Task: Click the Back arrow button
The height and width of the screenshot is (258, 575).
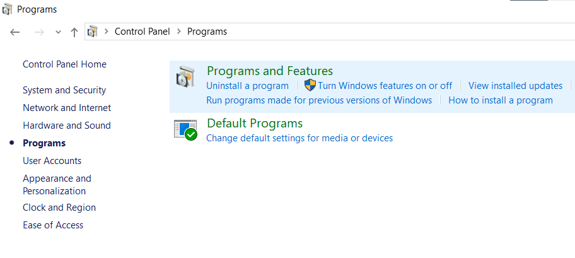Action: [15, 32]
